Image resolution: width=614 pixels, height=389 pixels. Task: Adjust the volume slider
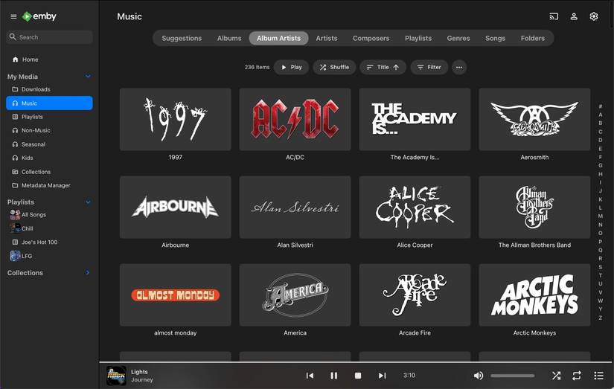(512, 376)
